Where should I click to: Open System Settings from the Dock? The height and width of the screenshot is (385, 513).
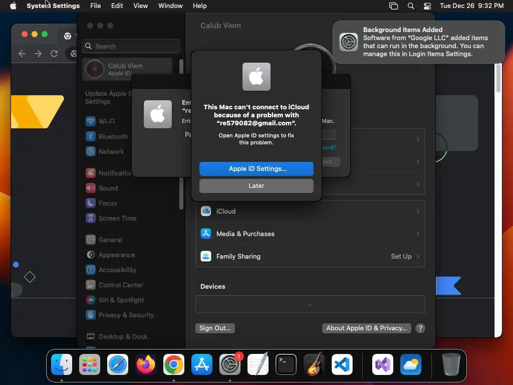tap(230, 364)
